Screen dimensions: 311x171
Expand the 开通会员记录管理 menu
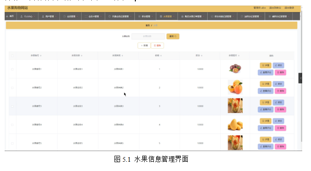point(120,17)
